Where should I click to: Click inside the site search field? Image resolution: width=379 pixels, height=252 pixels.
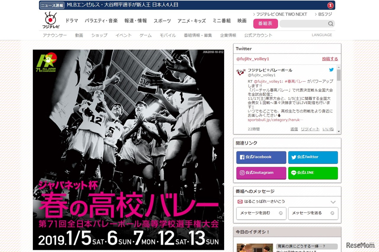click(x=303, y=24)
